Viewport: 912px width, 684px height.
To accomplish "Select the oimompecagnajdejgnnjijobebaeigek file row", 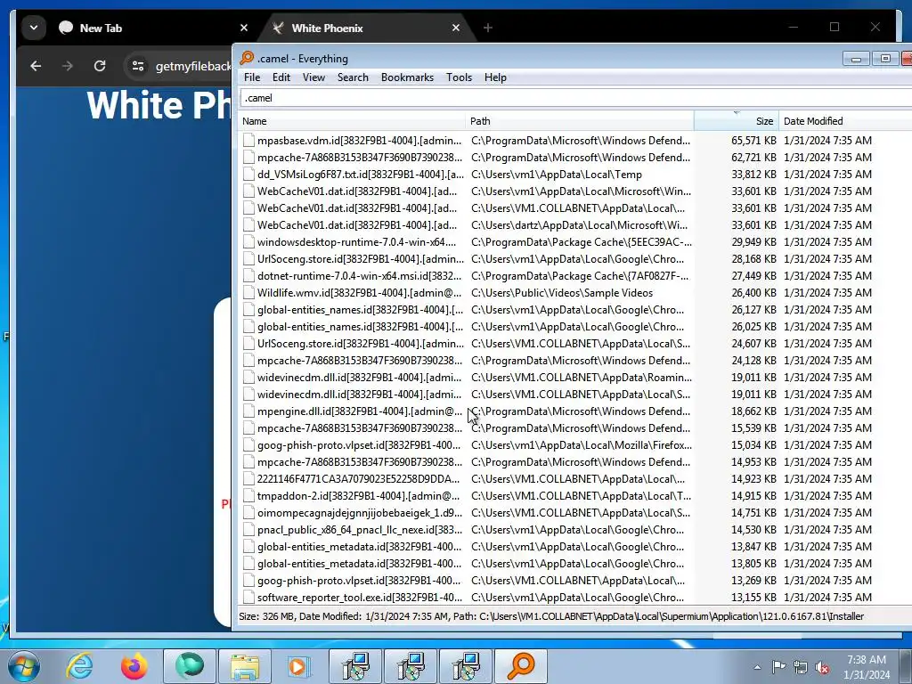I will [x=575, y=512].
